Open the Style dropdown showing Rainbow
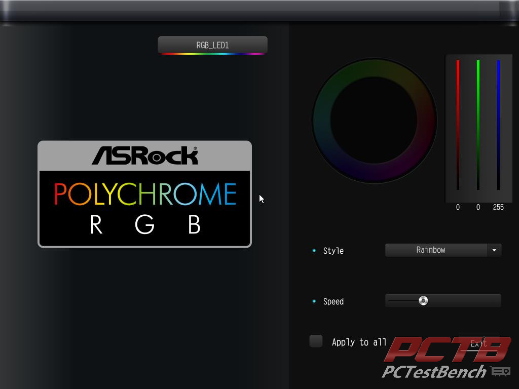Image resolution: width=519 pixels, height=389 pixels. point(443,250)
